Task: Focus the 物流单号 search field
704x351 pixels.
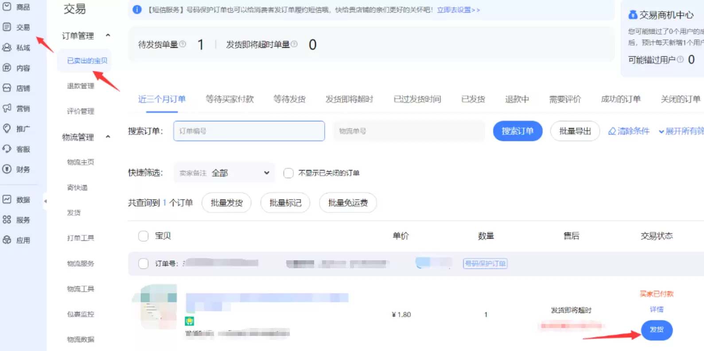Action: click(x=409, y=131)
